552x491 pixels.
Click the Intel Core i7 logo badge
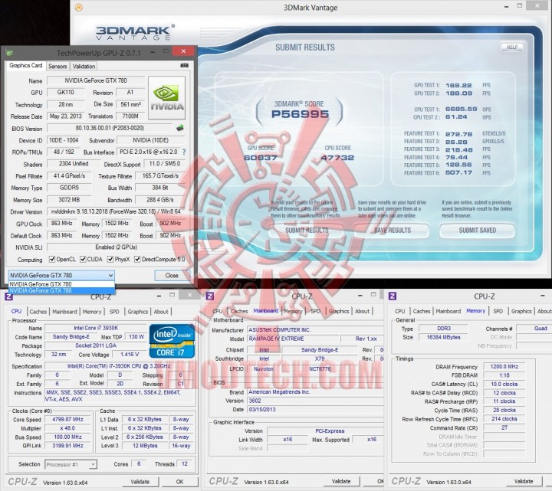172,341
